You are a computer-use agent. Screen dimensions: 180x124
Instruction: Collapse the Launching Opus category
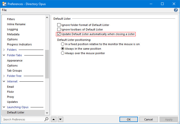[x=4, y=107]
